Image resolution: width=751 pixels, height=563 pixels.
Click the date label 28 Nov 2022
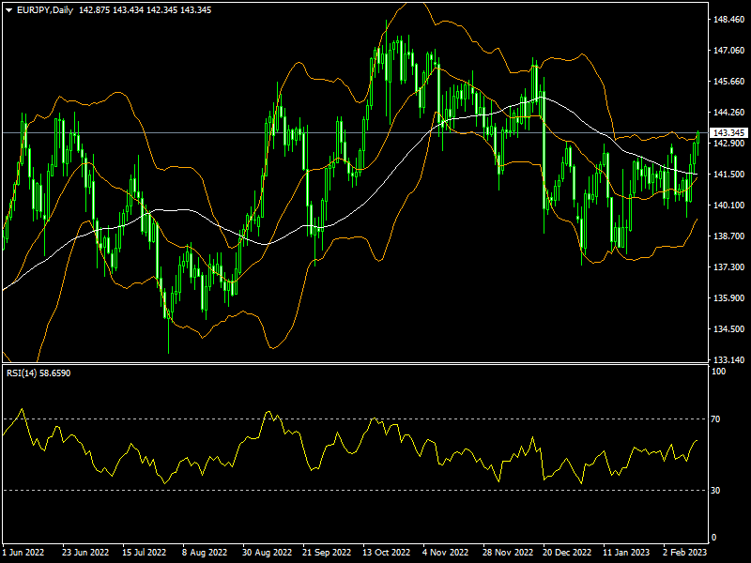pyautogui.click(x=508, y=552)
